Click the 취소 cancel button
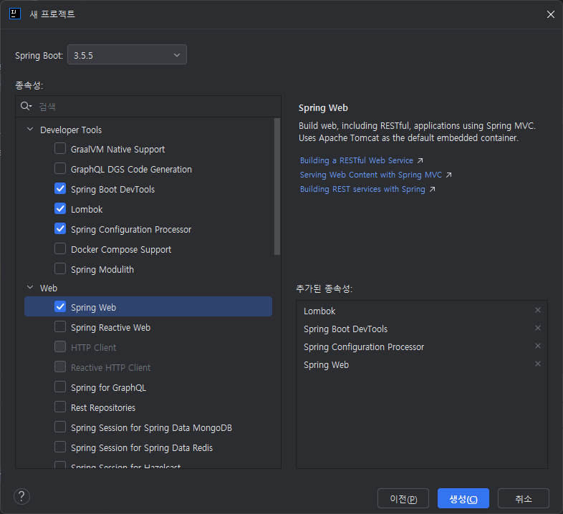The width and height of the screenshot is (563, 514). [x=524, y=498]
